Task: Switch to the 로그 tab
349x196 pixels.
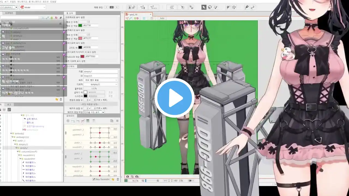Action: coord(9,105)
